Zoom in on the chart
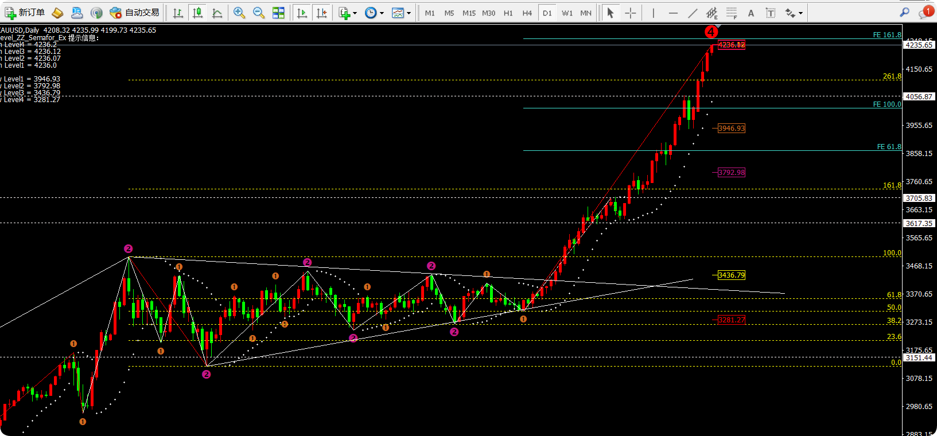The width and height of the screenshot is (937, 436). pos(239,13)
